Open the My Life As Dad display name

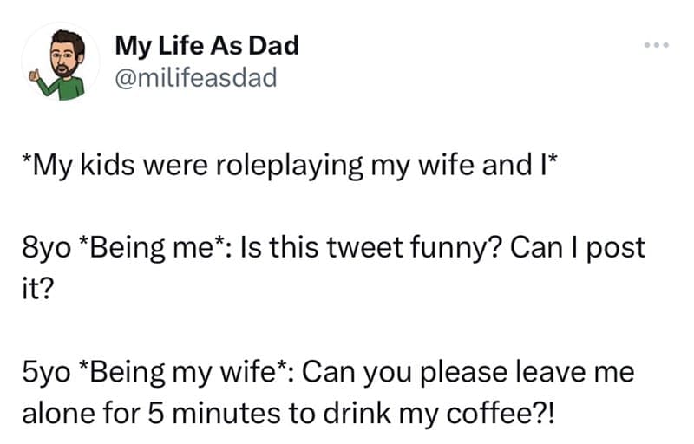pos(206,46)
